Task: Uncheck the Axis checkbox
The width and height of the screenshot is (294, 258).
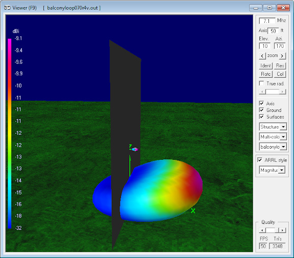Action: click(261, 103)
